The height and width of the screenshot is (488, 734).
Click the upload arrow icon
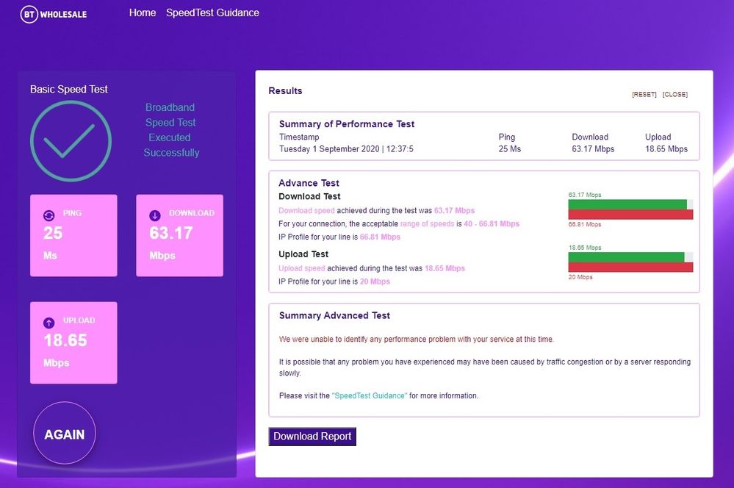click(48, 323)
